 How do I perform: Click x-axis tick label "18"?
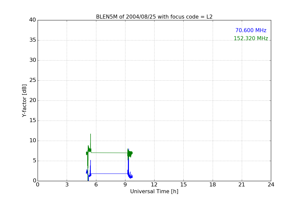pos(213,185)
